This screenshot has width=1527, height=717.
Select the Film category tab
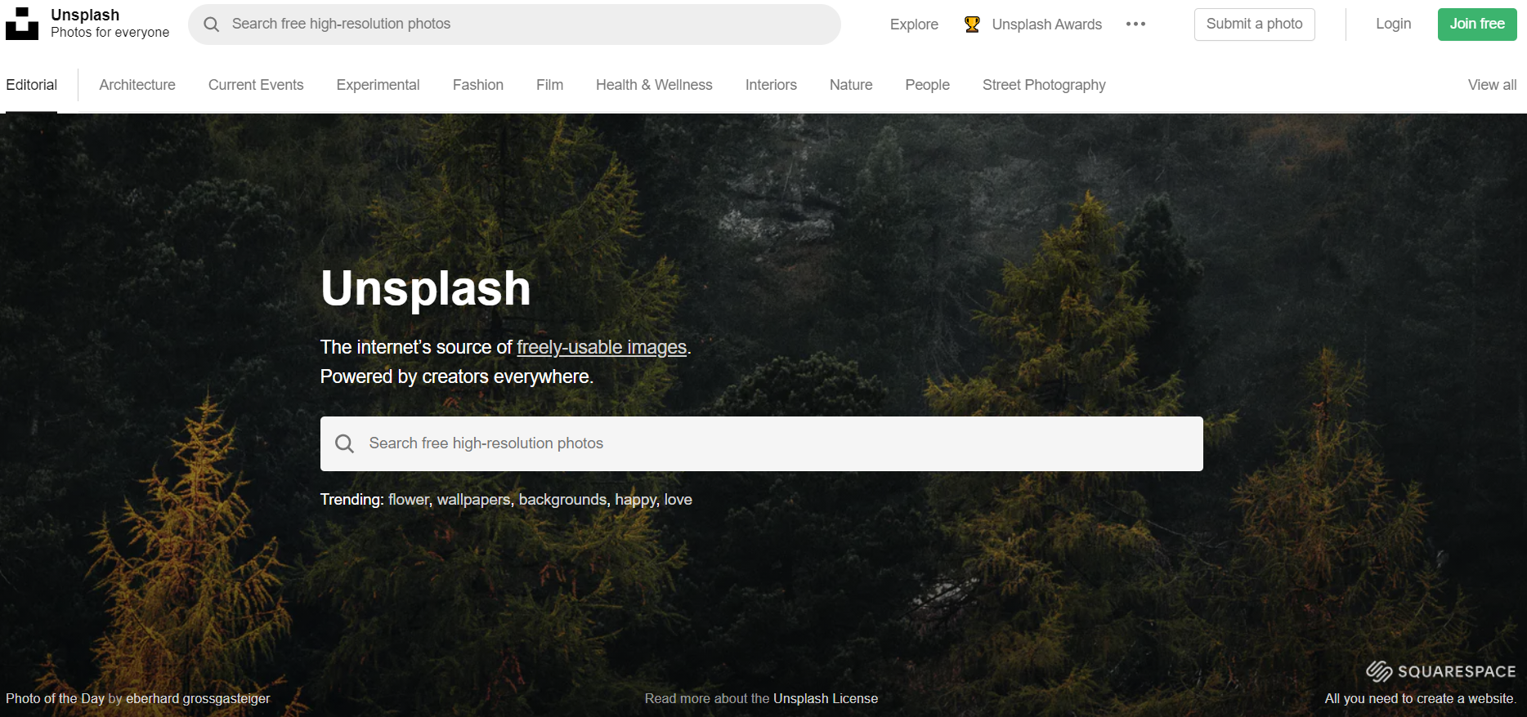click(549, 85)
